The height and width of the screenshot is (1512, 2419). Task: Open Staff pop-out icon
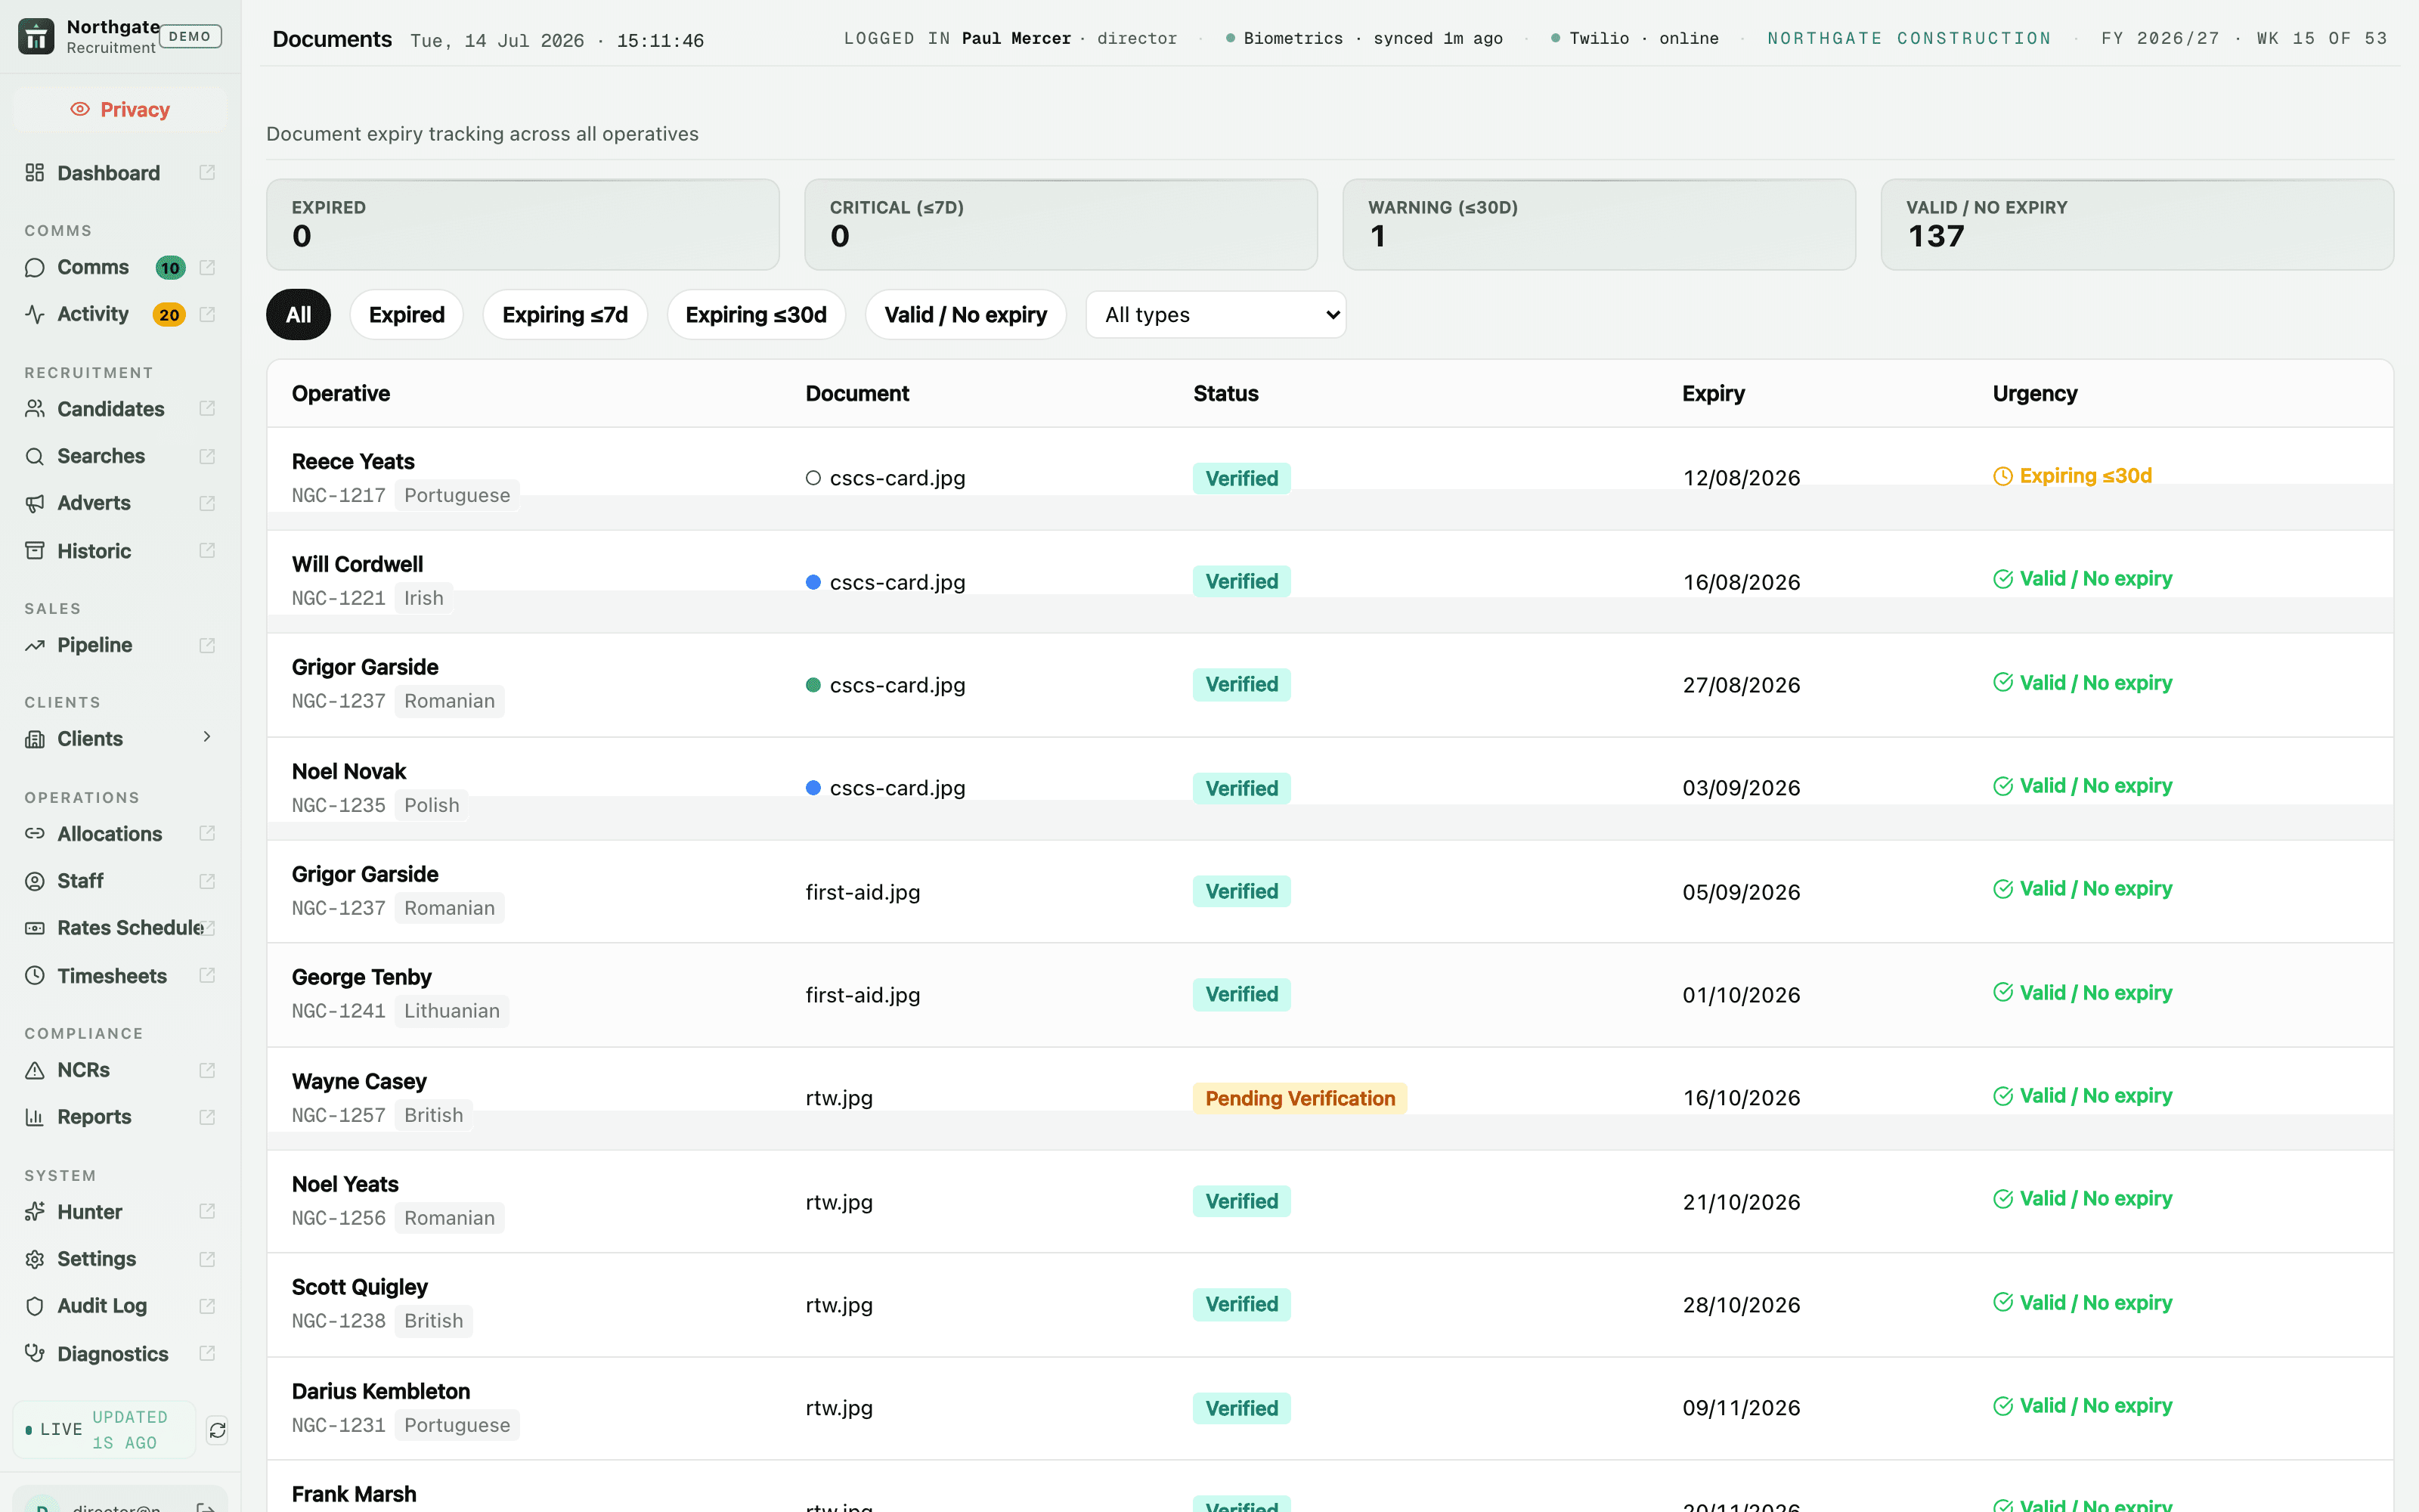(x=207, y=881)
